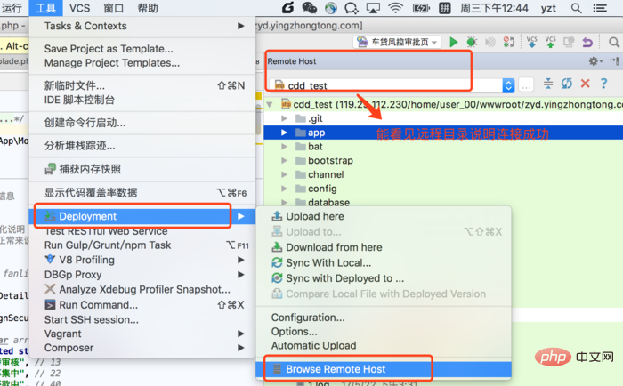Open the Notification Center list icon
The image size is (623, 386).
click(x=600, y=8)
